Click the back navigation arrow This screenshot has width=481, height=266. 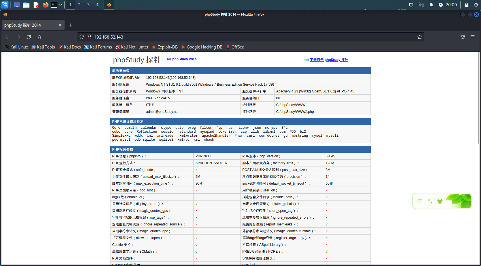8,37
